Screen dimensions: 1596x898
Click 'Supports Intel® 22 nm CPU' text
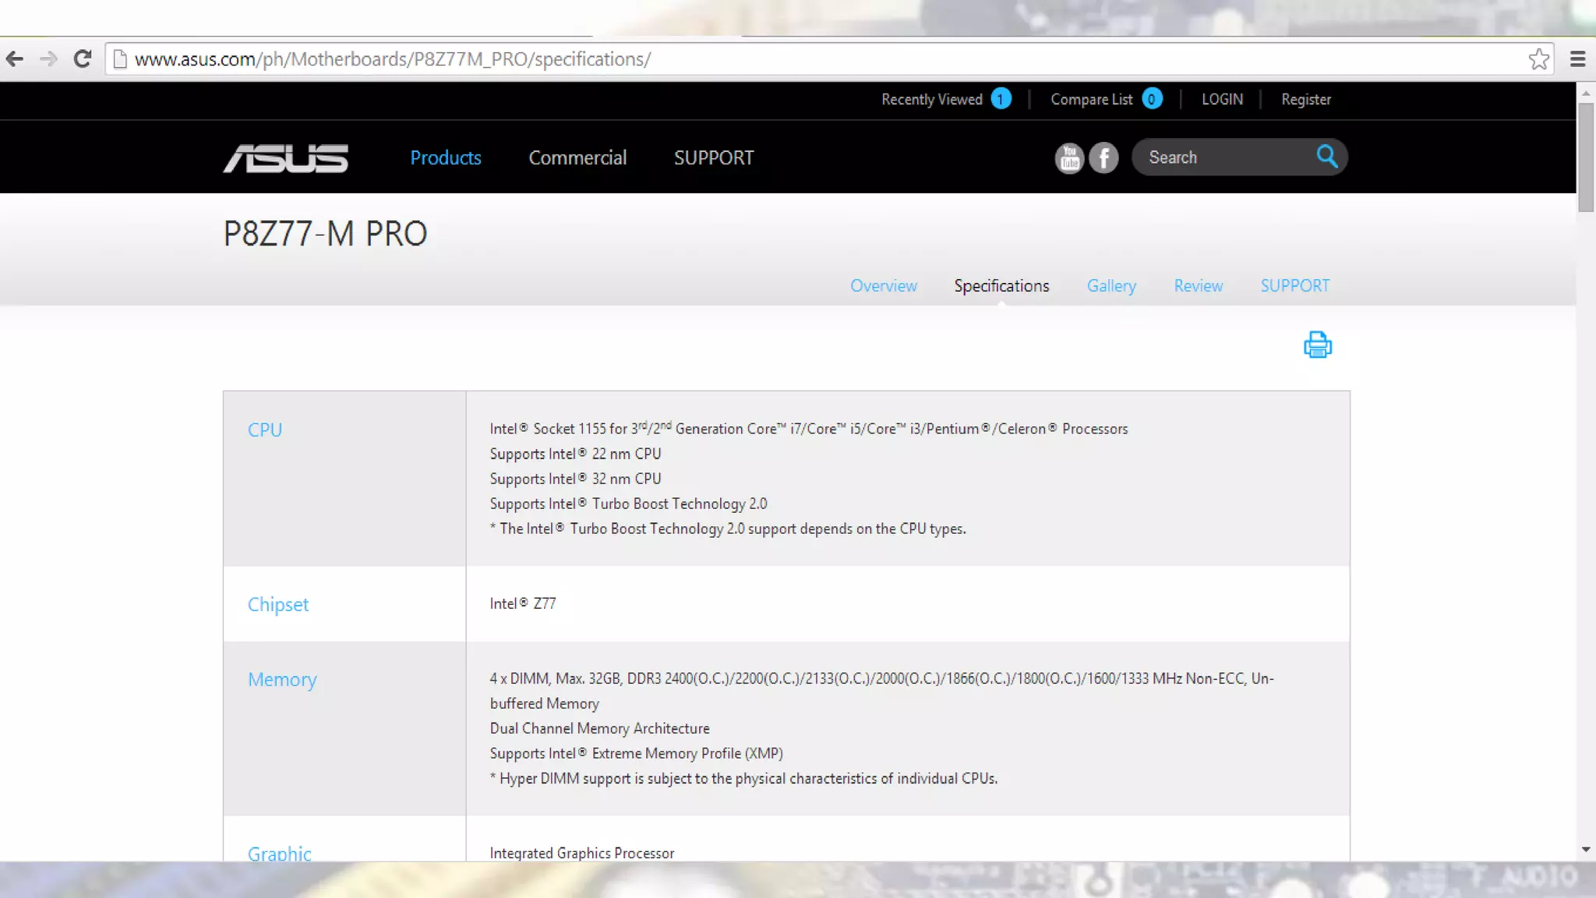pos(575,454)
